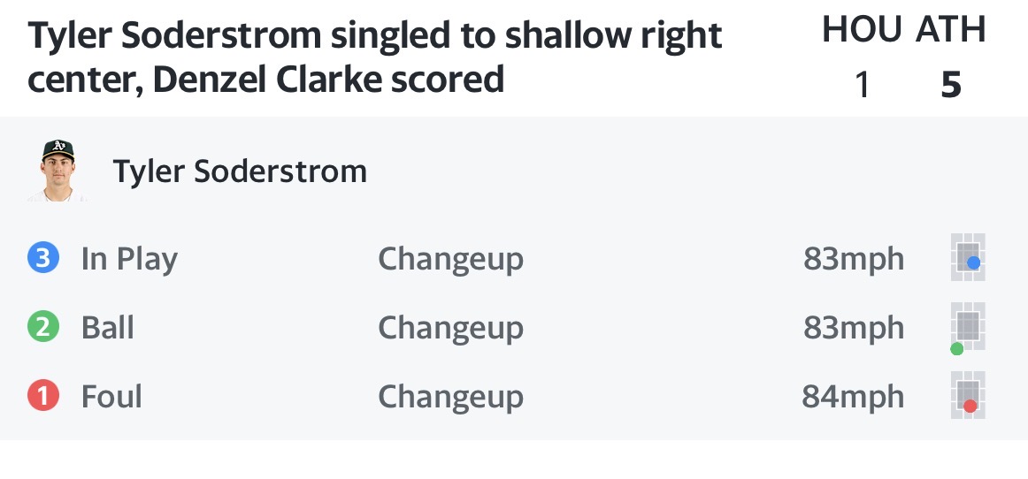Click the Foul result label
1028x479 pixels.
coord(111,396)
